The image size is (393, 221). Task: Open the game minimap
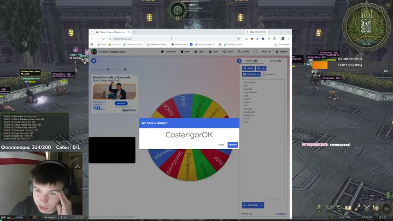click(366, 26)
